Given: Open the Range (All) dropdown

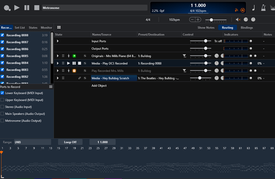Looking at the screenshot, I should pos(33,142).
